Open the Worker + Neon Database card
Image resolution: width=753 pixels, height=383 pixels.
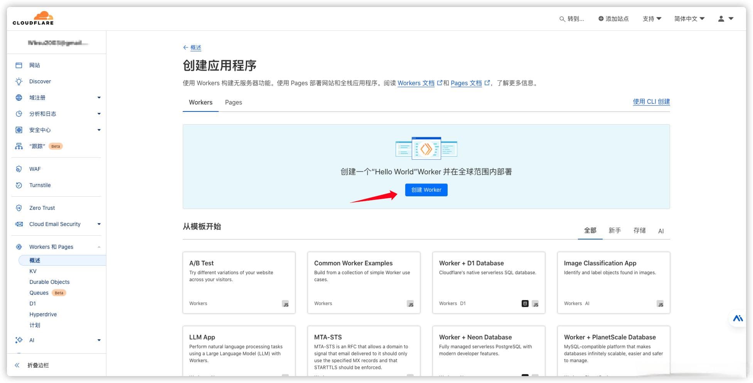click(x=489, y=351)
